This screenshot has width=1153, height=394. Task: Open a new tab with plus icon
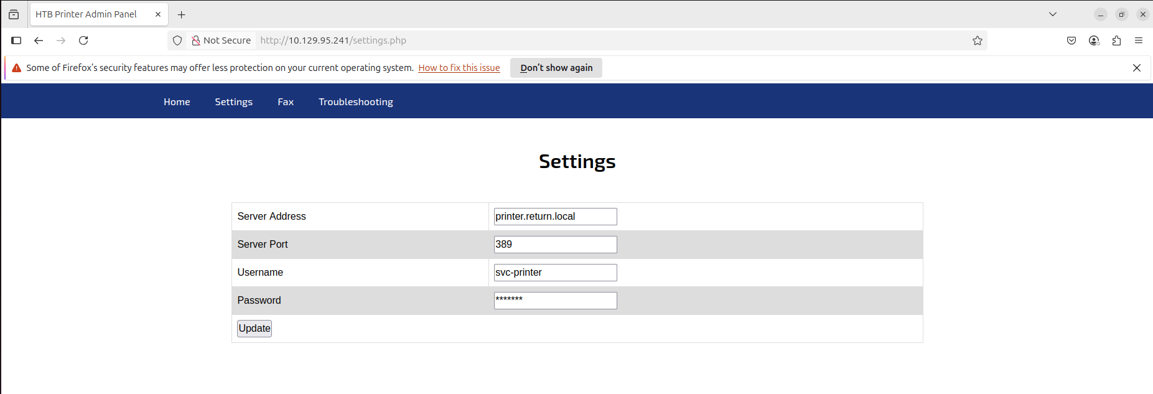point(182,14)
